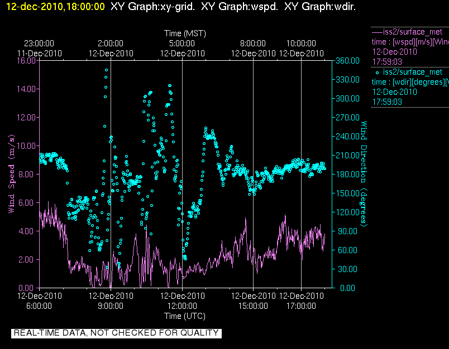Click the 8.00 wind speed tick value
This screenshot has height=349, width=449.
click(27, 174)
